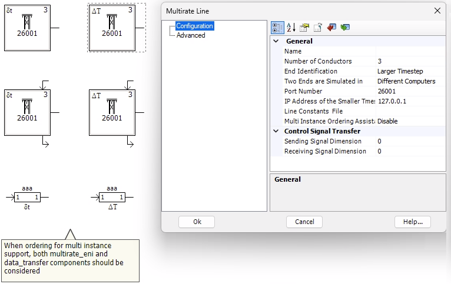Select Advanced in the tree

click(191, 35)
